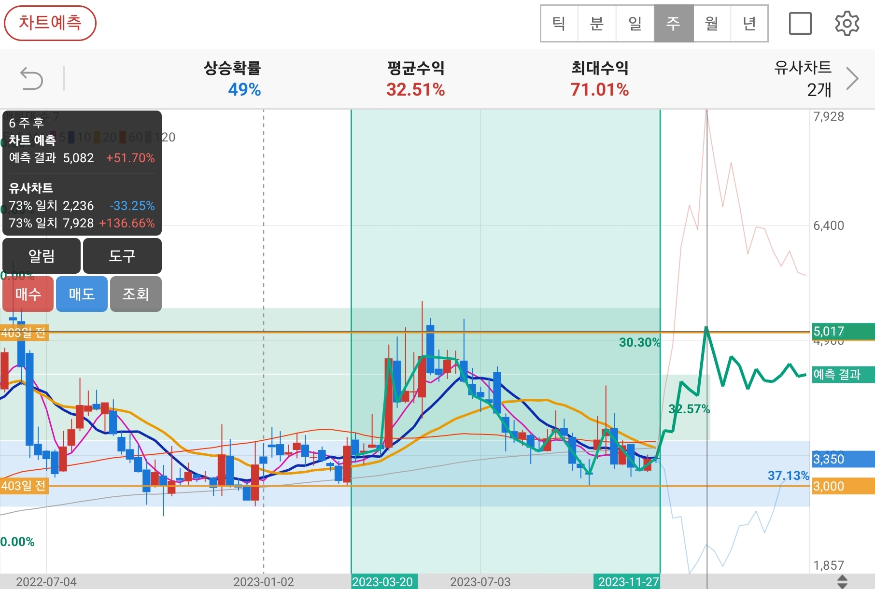Click the 2023-07-03 date axis label
The height and width of the screenshot is (589, 875).
[480, 582]
